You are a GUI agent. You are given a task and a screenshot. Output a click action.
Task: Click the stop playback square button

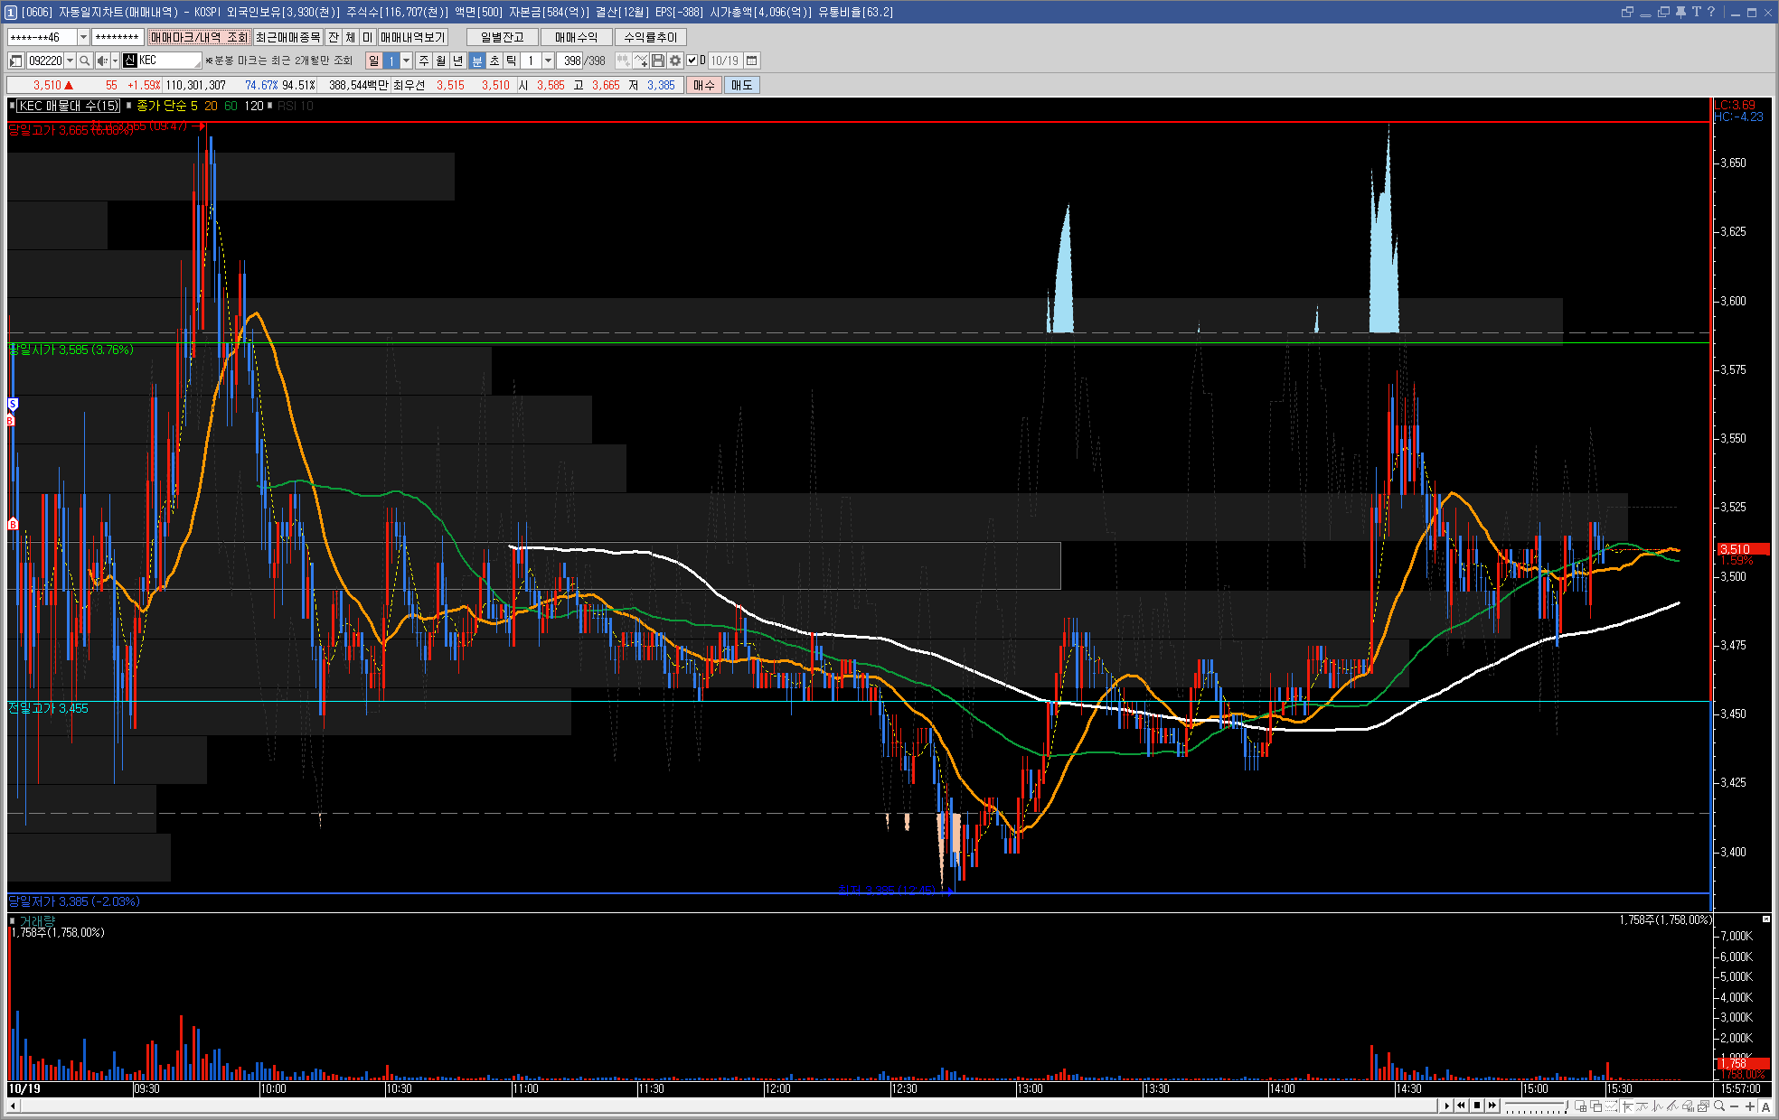pyautogui.click(x=1477, y=1106)
